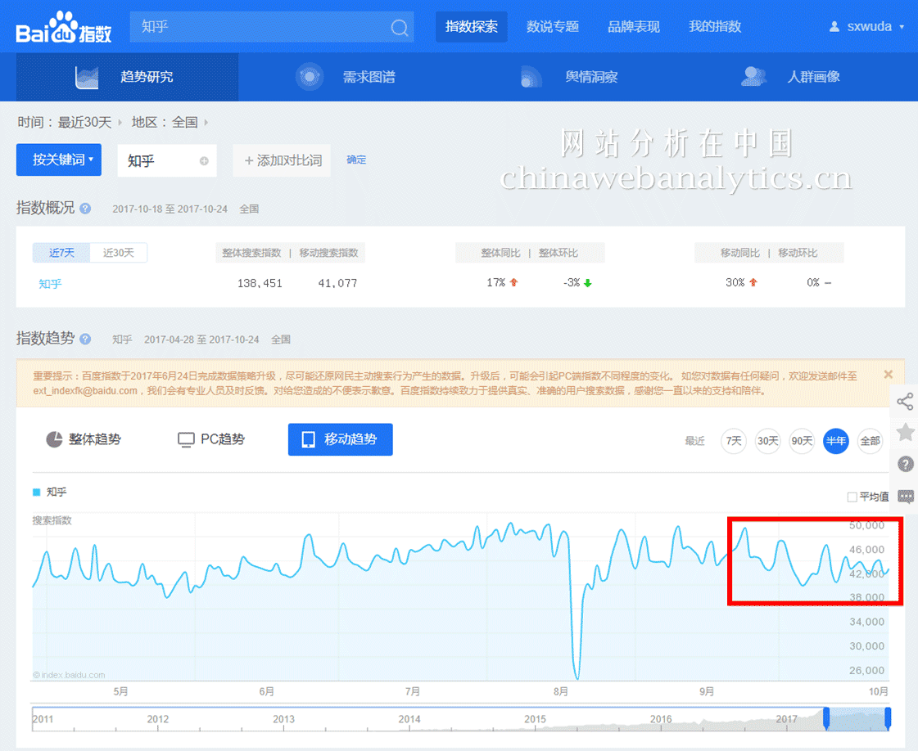918x751 pixels.
Task: Close the orange notice banner
Action: (889, 375)
